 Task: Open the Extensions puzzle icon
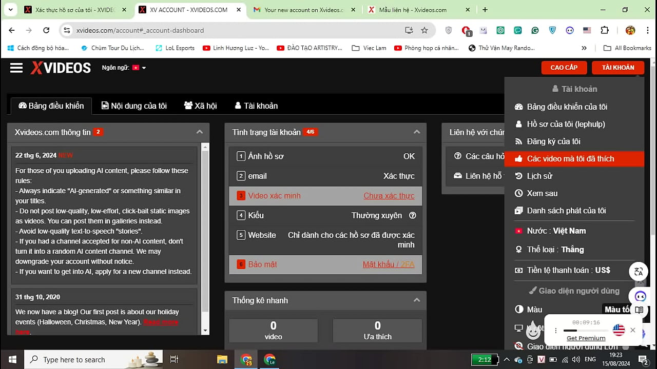coord(605,30)
